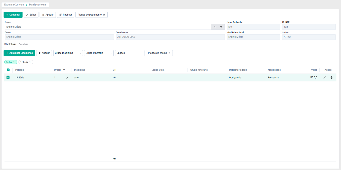Click the Replicar button
The height and width of the screenshot is (170, 341).
pyautogui.click(x=66, y=15)
